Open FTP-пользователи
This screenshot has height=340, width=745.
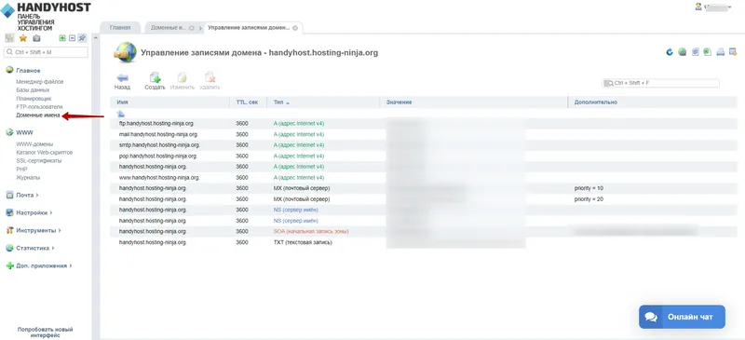pos(39,107)
